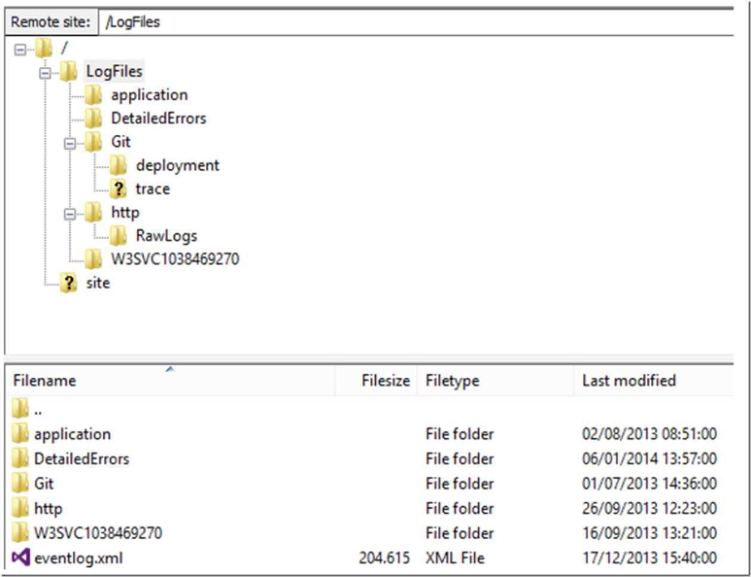This screenshot has height=577, width=751.
Task: Click the W3SVC1038469270 folder icon in tree
Action: [x=93, y=260]
